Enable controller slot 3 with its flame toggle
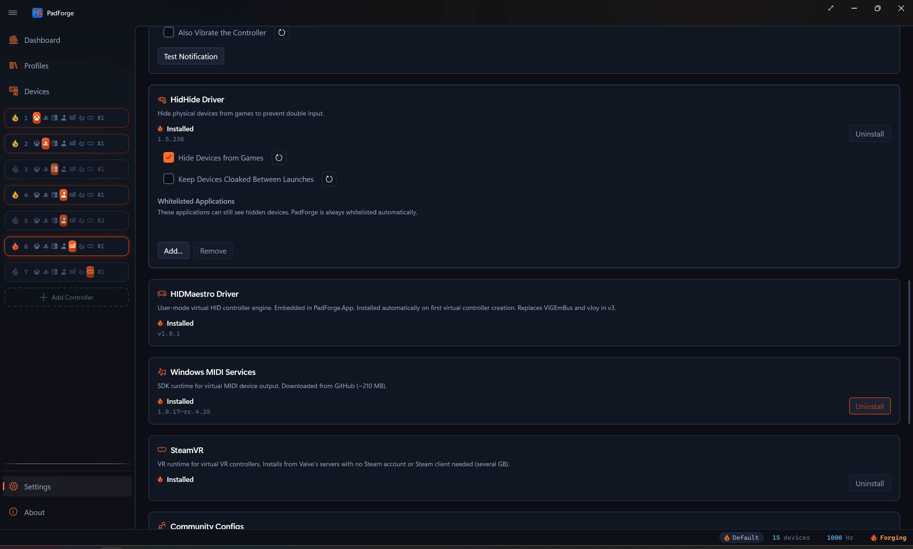Viewport: 913px width, 549px height. [15, 169]
